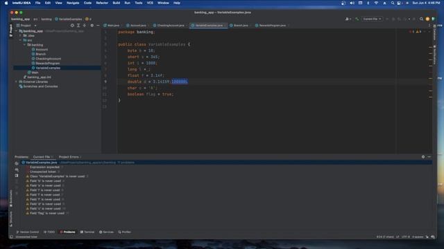444x249 pixels.
Task: Open editor preview icon in Problems sidebar
Action: pyautogui.click(x=17, y=176)
